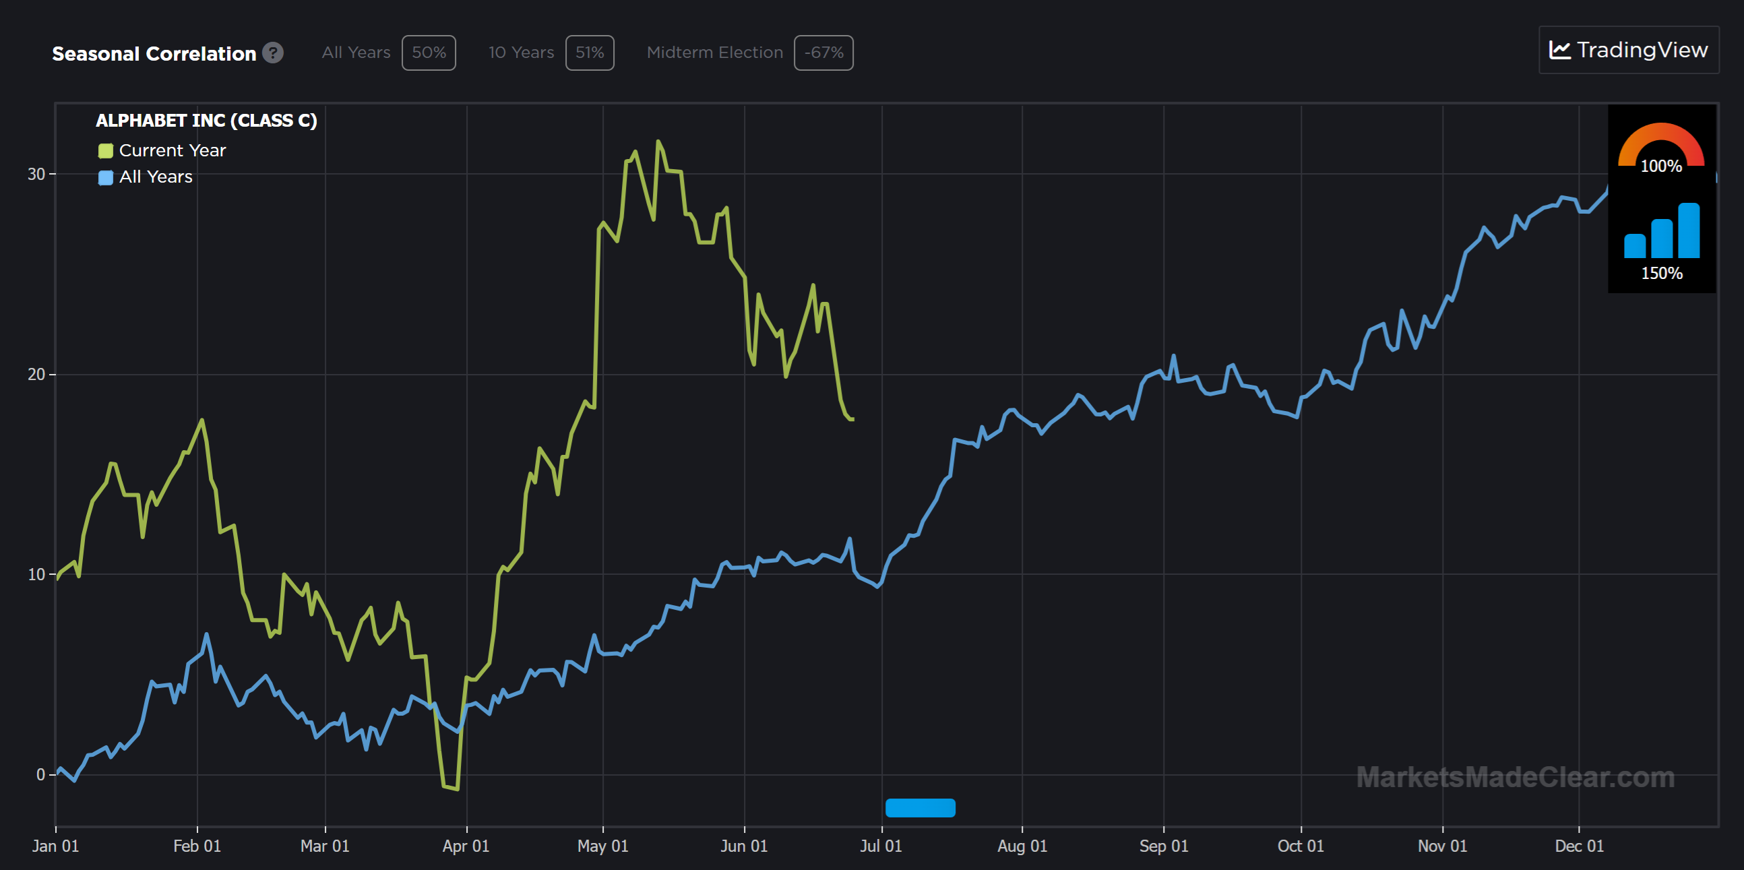Click the 'Dec 01' x-axis label
Screen dimensions: 1744x870
[1580, 846]
